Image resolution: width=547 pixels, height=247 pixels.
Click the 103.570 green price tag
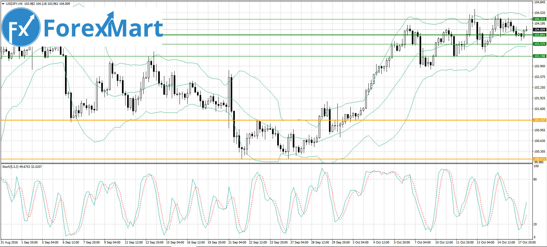click(540, 44)
